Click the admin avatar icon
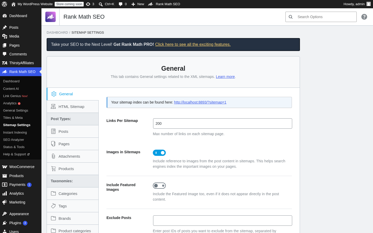Viewport: 373px width, 233px height. point(369,4)
